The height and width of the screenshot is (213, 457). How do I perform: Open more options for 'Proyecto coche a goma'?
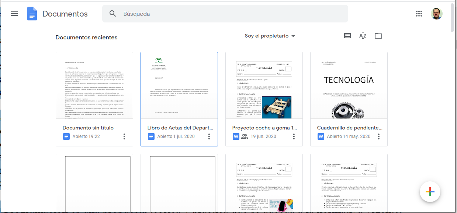(x=294, y=136)
